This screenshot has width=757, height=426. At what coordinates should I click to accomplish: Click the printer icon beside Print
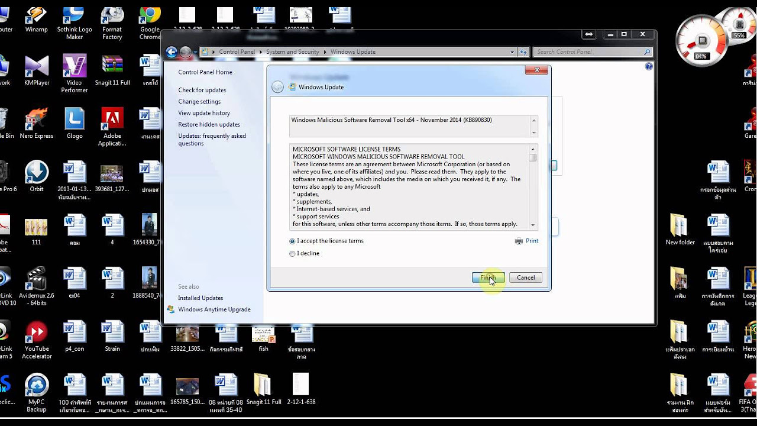(519, 241)
